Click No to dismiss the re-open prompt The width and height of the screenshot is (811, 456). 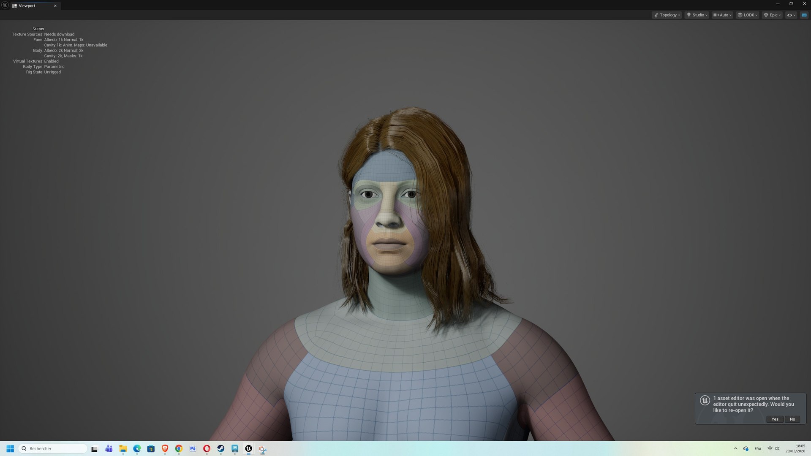pos(792,419)
